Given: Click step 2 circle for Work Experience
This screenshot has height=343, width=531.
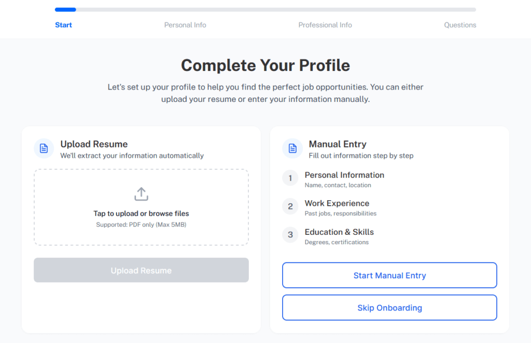Looking at the screenshot, I should [290, 206].
